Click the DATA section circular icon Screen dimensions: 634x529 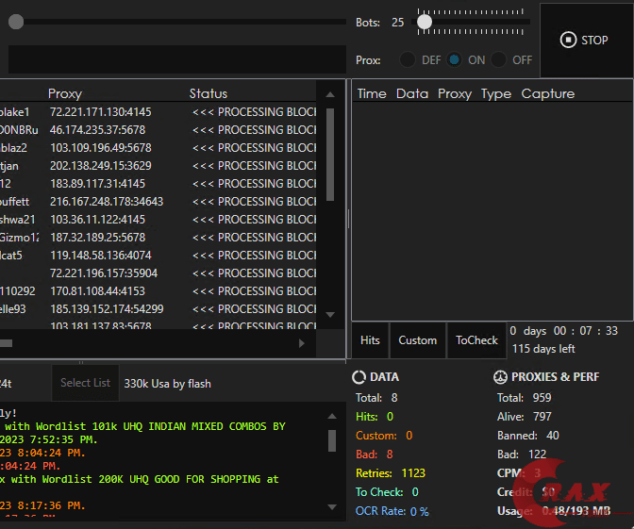click(359, 377)
